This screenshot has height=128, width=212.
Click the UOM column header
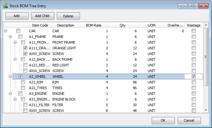[x=152, y=25]
